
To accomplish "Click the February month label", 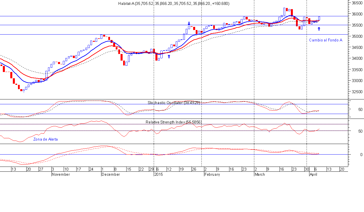I will click(x=212, y=174).
